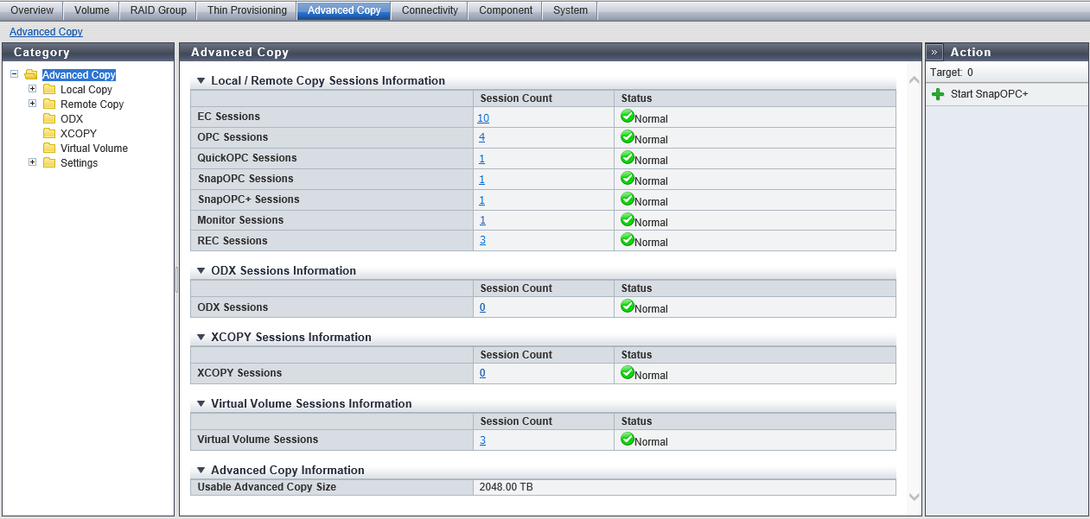The height and width of the screenshot is (519, 1090).
Task: Click the Advanced Copy breadcrumb link
Action: [46, 32]
